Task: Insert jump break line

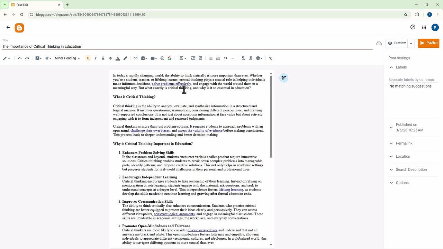Action: point(233,58)
